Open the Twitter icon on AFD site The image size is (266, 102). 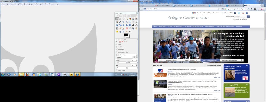click(x=239, y=13)
